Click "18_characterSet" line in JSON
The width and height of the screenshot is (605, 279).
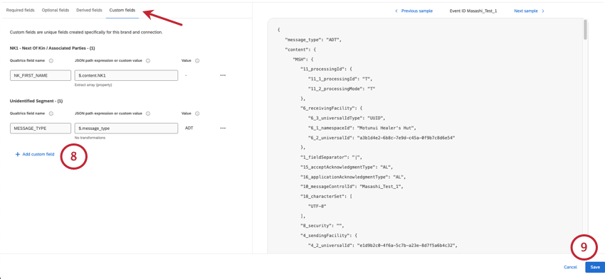327,196
